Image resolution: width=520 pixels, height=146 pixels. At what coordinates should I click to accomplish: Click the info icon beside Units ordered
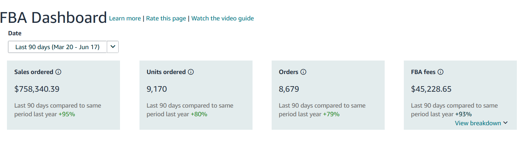click(191, 72)
